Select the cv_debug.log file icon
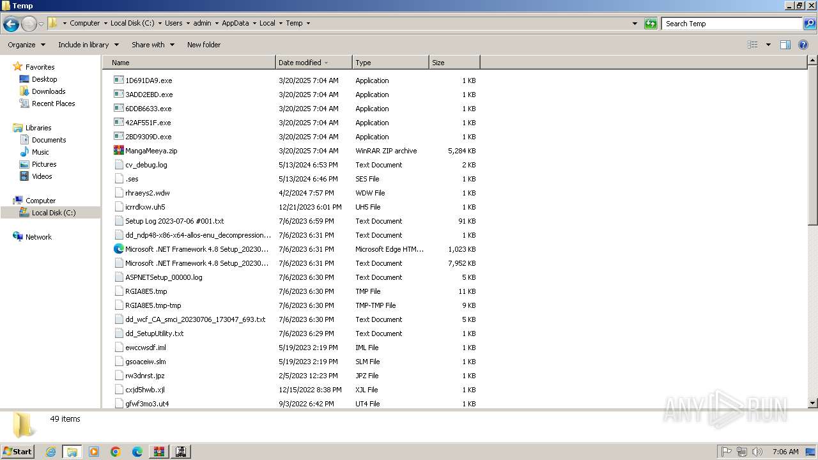The image size is (818, 460). point(119,165)
